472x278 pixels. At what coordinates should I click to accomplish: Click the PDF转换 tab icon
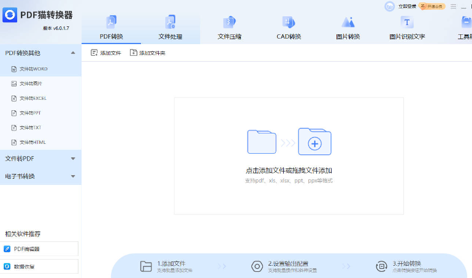click(x=111, y=23)
